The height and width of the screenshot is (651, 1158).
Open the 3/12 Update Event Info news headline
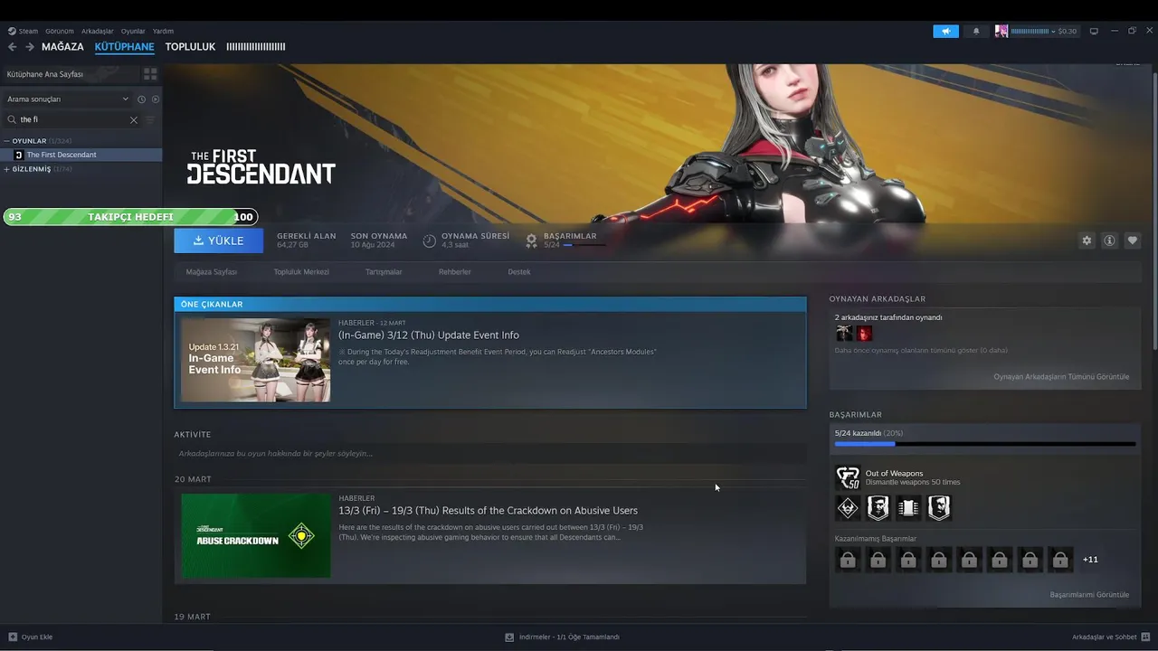pos(429,335)
